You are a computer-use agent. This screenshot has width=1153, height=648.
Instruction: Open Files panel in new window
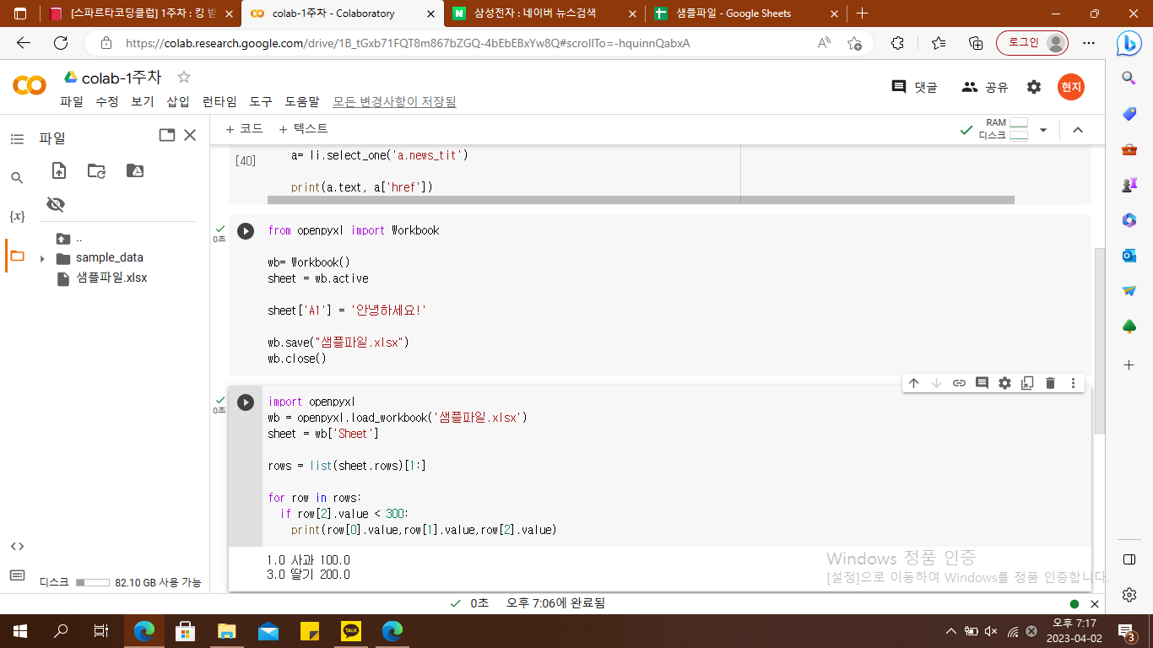click(x=167, y=135)
